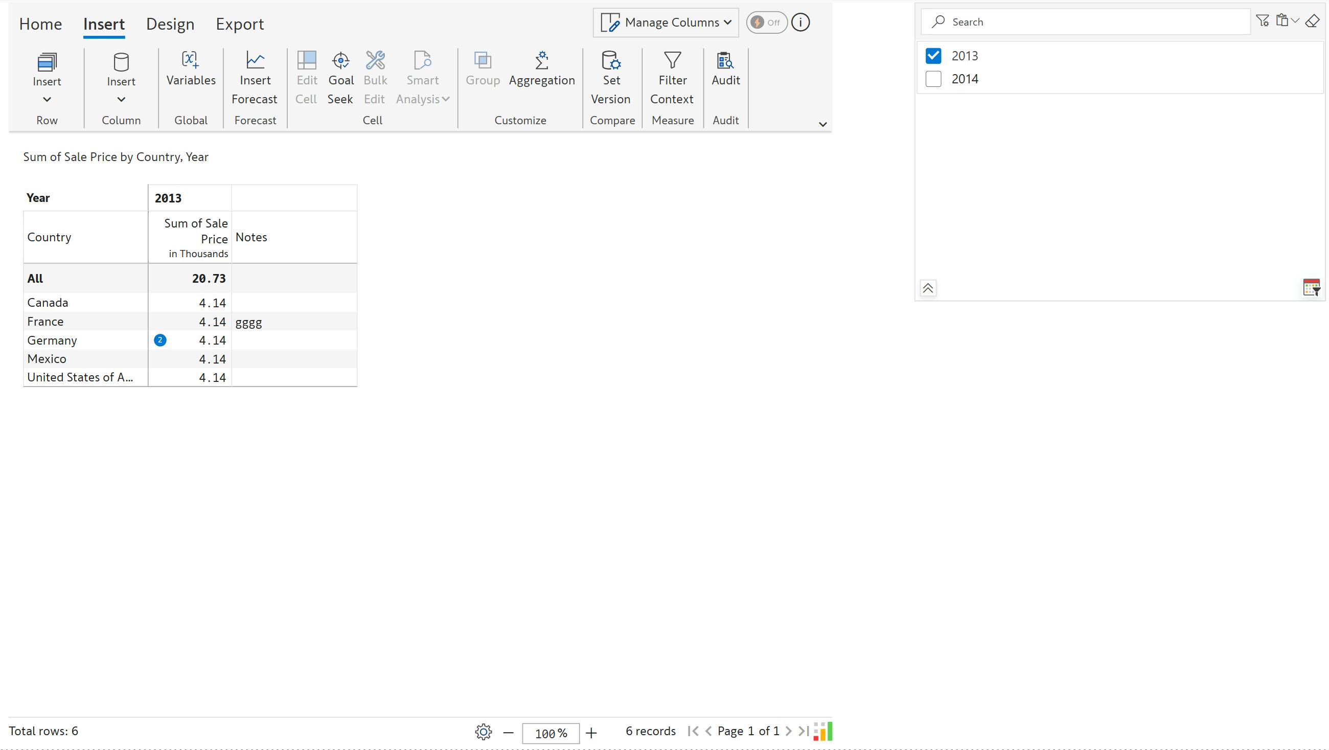This screenshot has height=750, width=1329.
Task: Click the plus button to zoom in
Action: (x=591, y=733)
